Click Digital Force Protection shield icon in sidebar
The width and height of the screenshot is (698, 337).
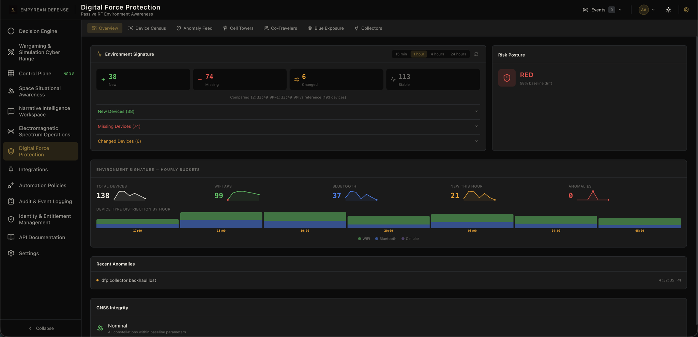pos(11,151)
